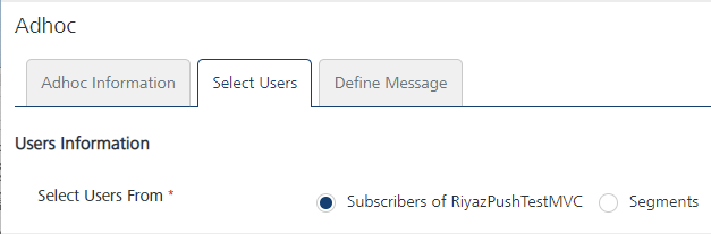Proceed to the Define Message step
The image size is (711, 234).
click(x=391, y=83)
